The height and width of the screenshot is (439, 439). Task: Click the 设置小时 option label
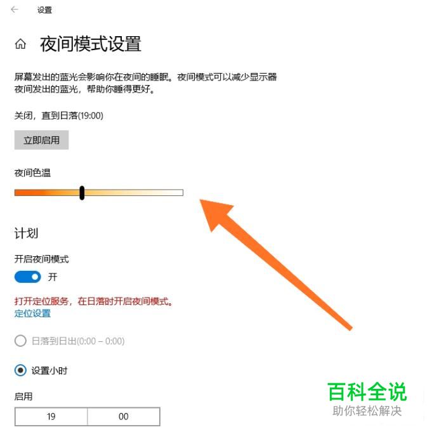point(49,370)
